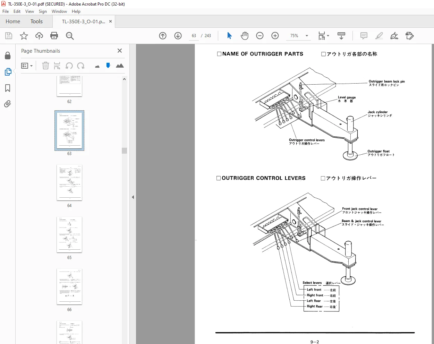This screenshot has width=434, height=344.
Task: Enlarge thumbnail size with the large mountain icon
Action: pyautogui.click(x=120, y=66)
